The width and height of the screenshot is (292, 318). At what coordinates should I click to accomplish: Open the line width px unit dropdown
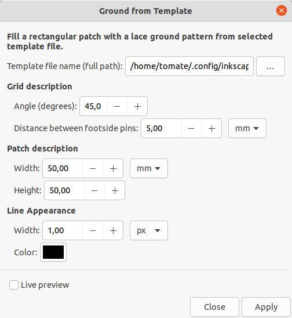(x=149, y=230)
